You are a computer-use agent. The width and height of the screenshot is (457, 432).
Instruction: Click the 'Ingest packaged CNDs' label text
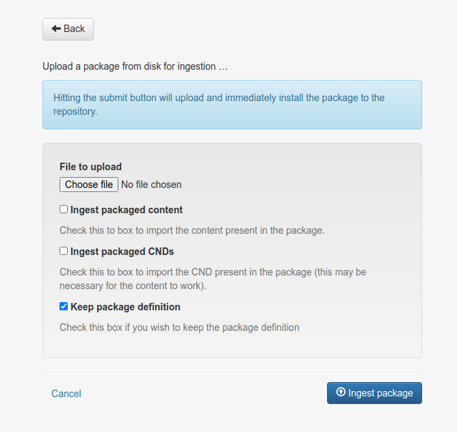[x=122, y=252]
